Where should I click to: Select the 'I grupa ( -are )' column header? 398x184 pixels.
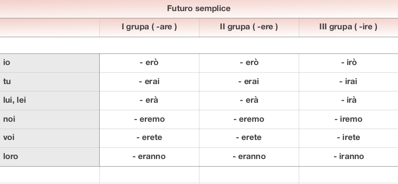(149, 27)
